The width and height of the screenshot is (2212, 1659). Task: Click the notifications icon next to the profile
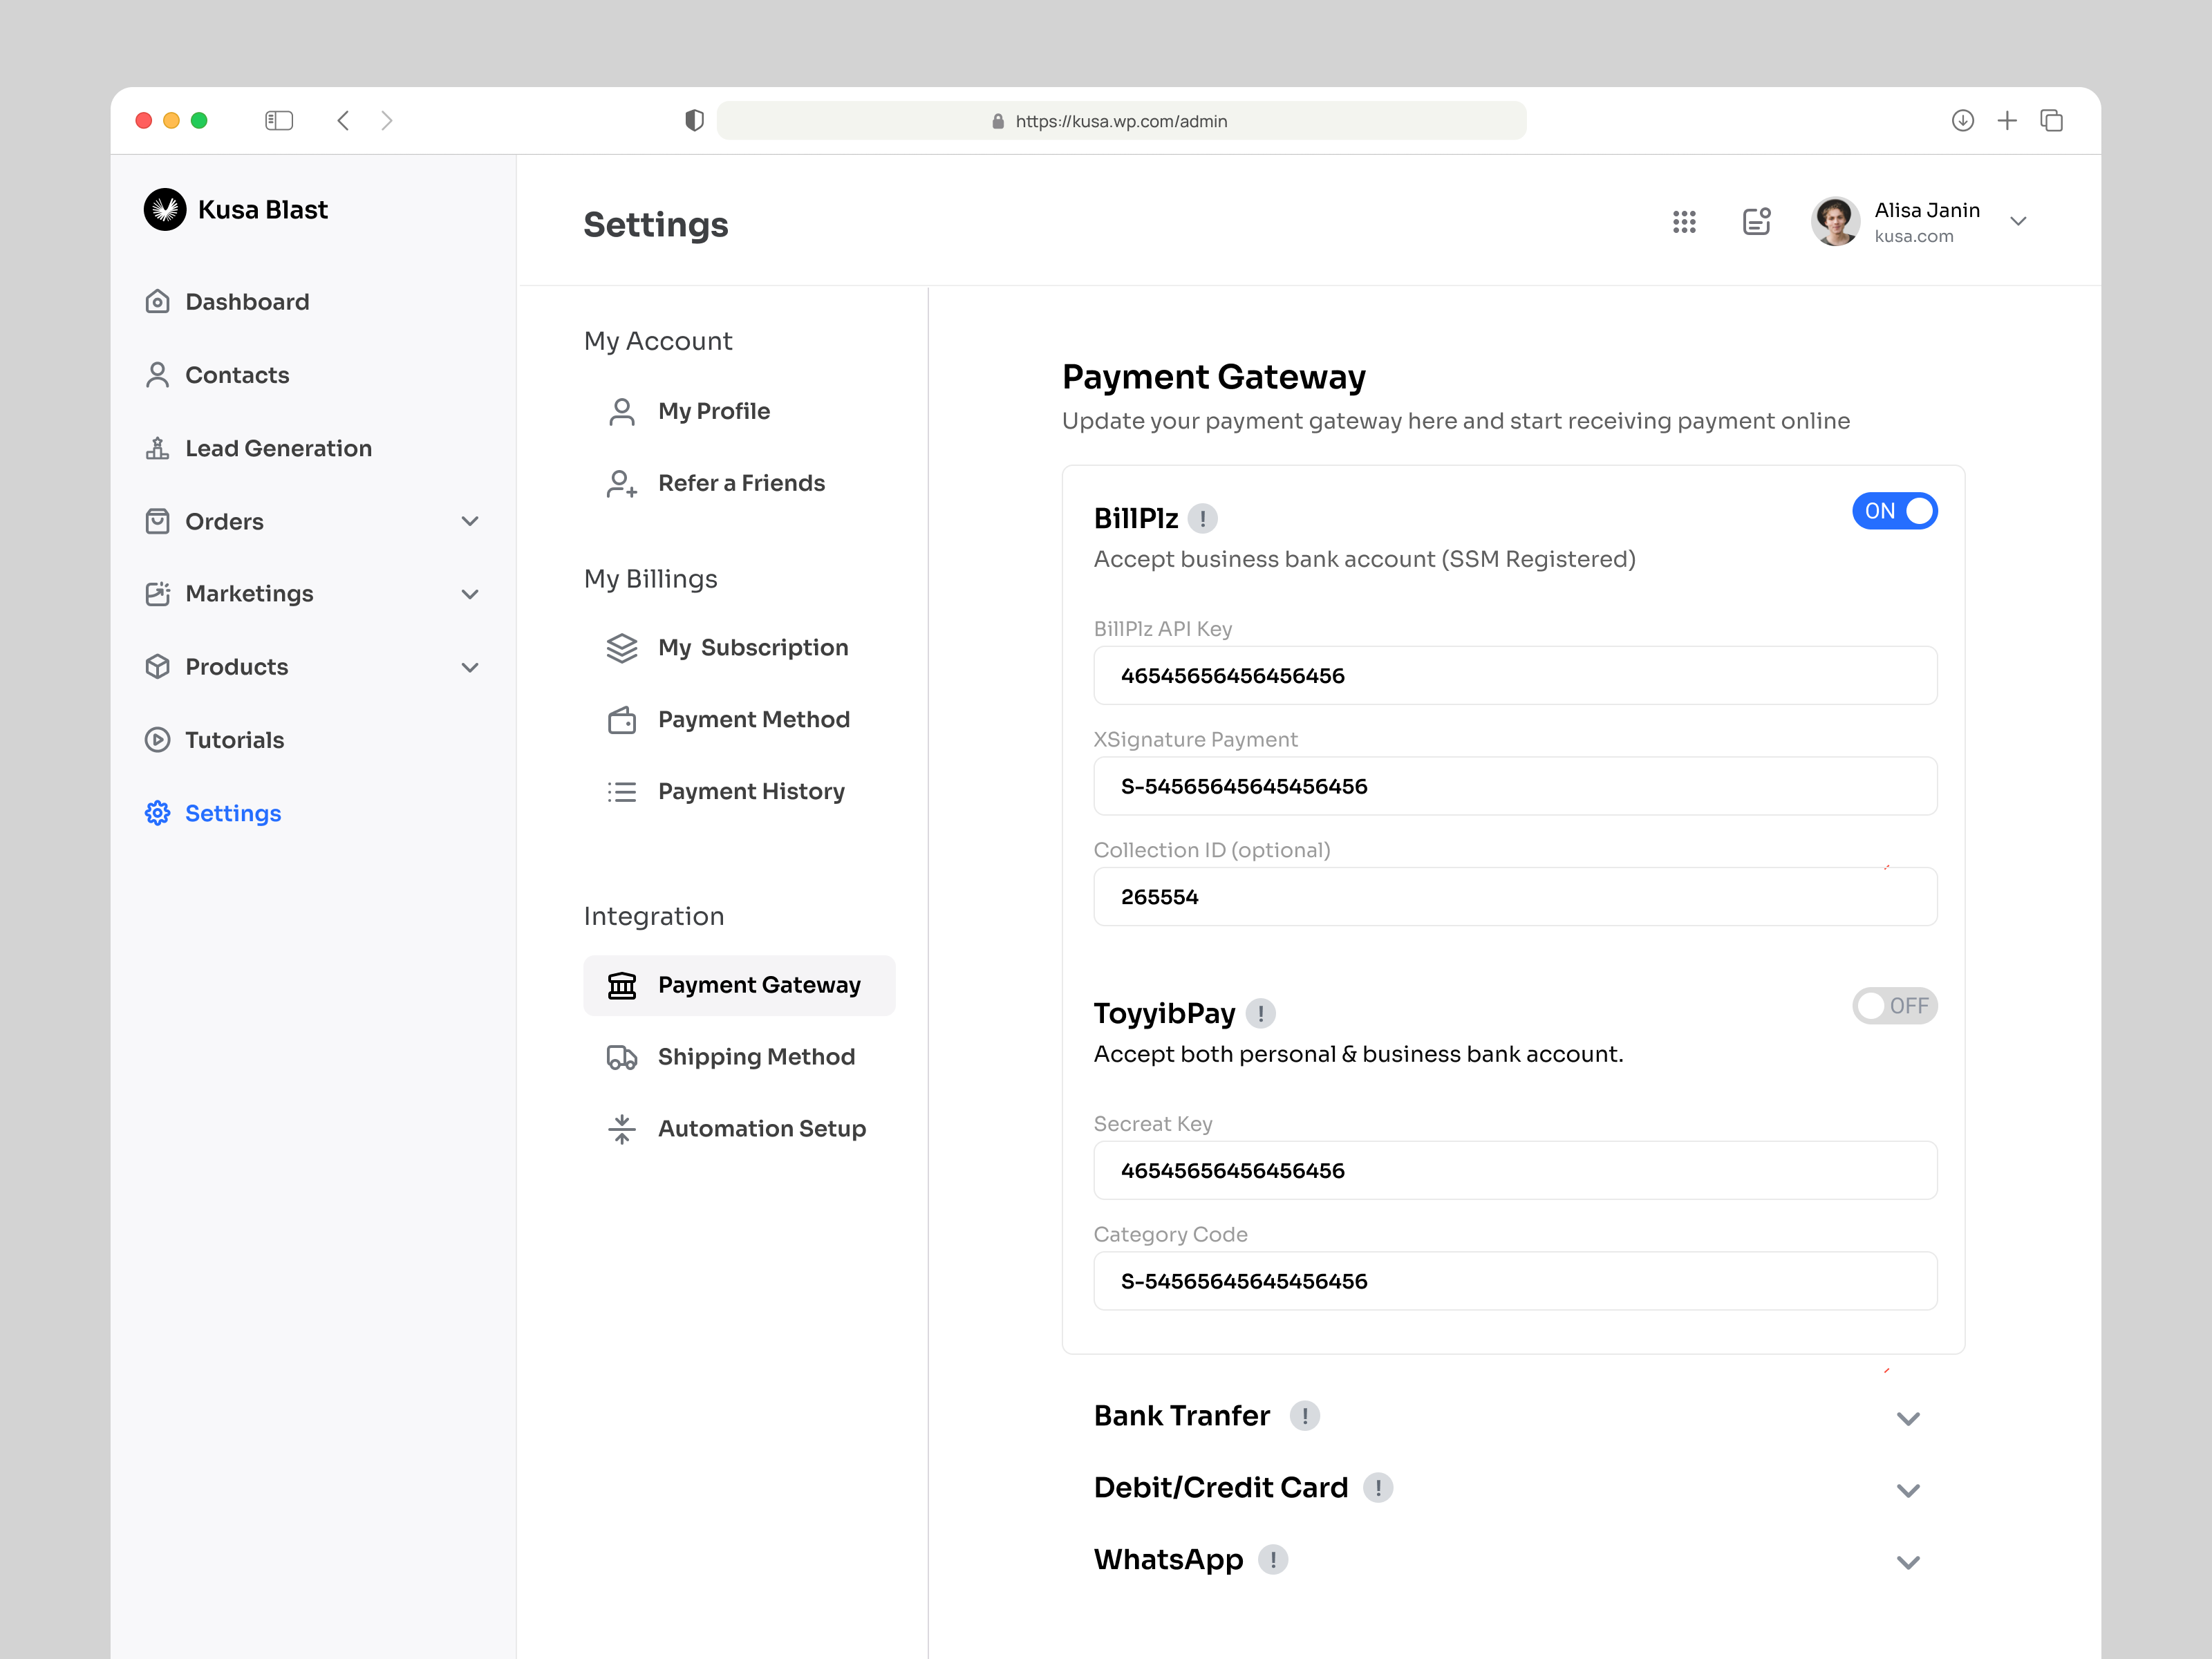pos(1757,222)
